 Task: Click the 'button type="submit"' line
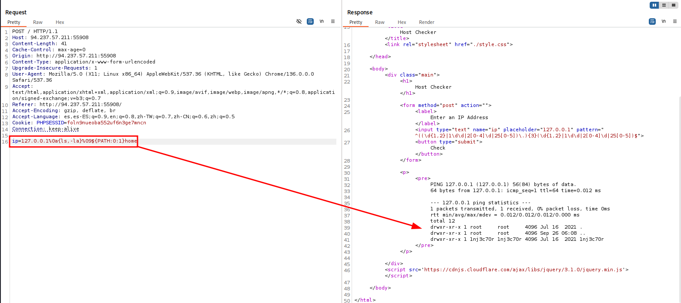(x=449, y=142)
